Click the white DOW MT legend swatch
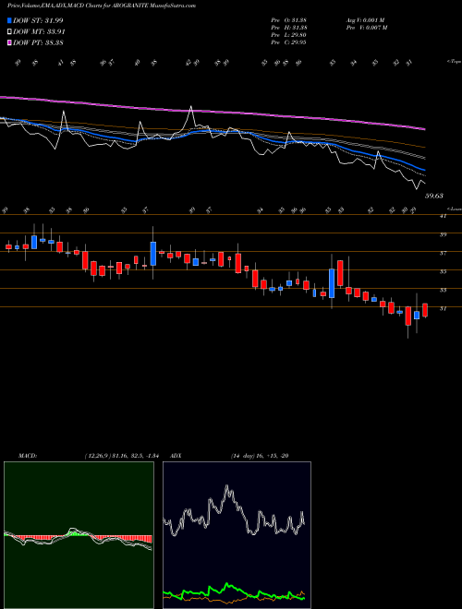462x609 pixels. (9, 32)
